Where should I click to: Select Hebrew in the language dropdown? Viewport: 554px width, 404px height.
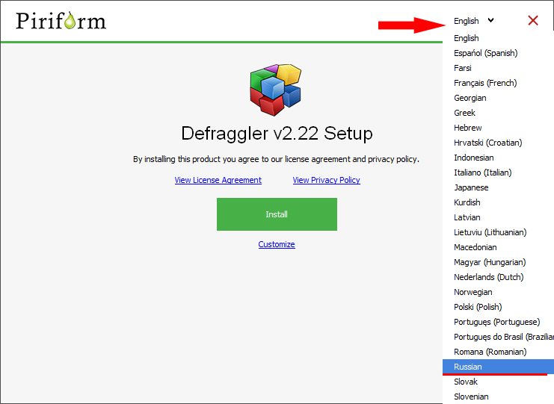pos(468,128)
